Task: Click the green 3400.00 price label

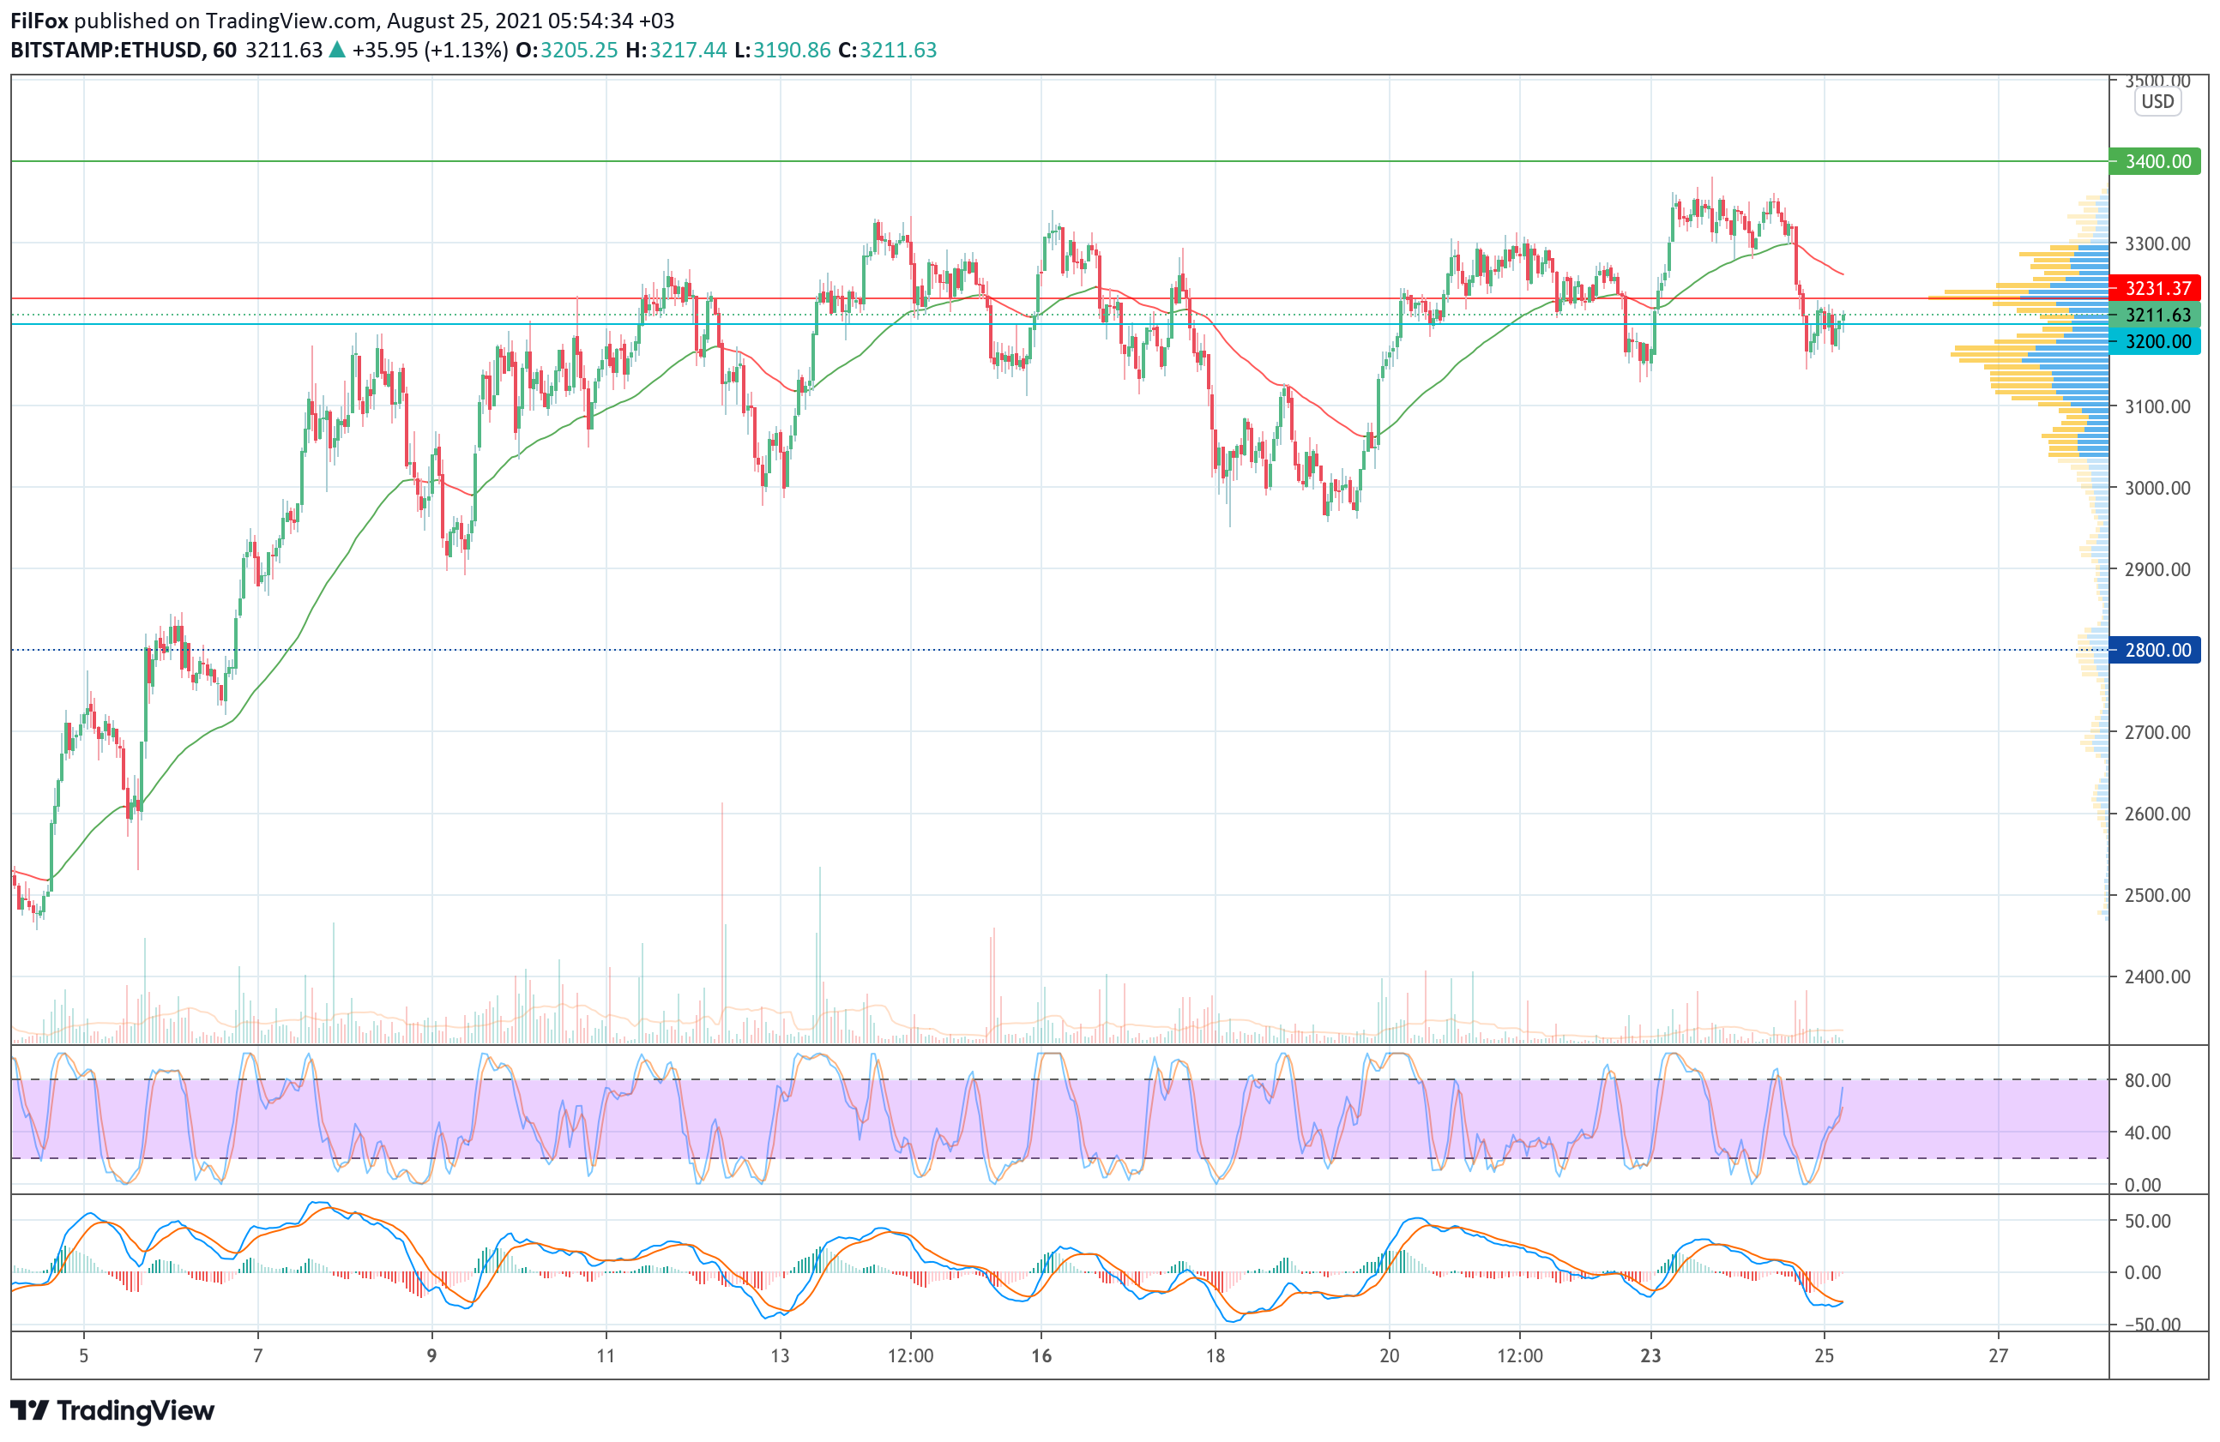Action: 2157,161
